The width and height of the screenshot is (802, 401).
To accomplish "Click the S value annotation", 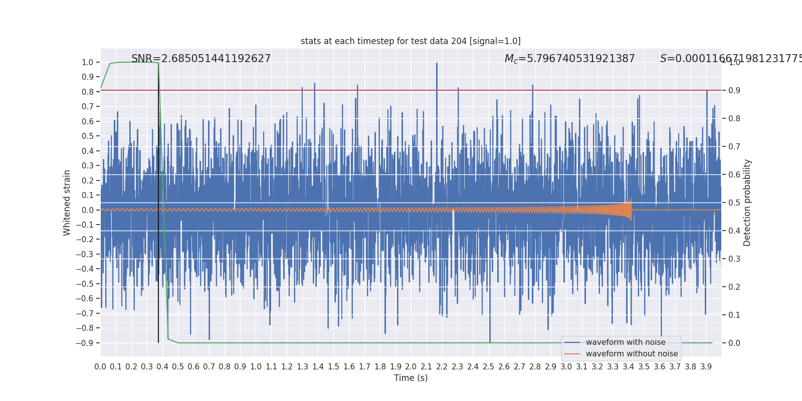I will point(731,59).
